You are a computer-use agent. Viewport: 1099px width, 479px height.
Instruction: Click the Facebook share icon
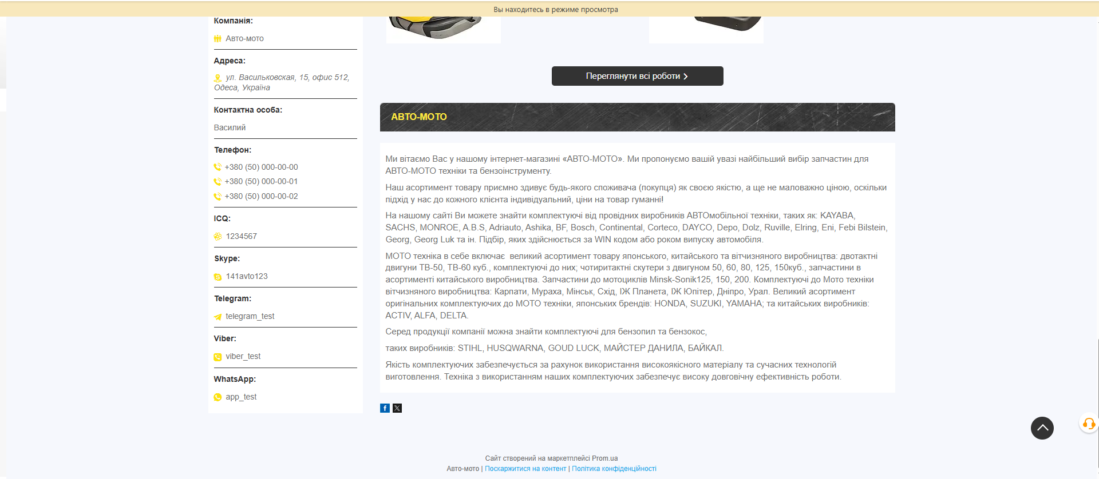385,408
